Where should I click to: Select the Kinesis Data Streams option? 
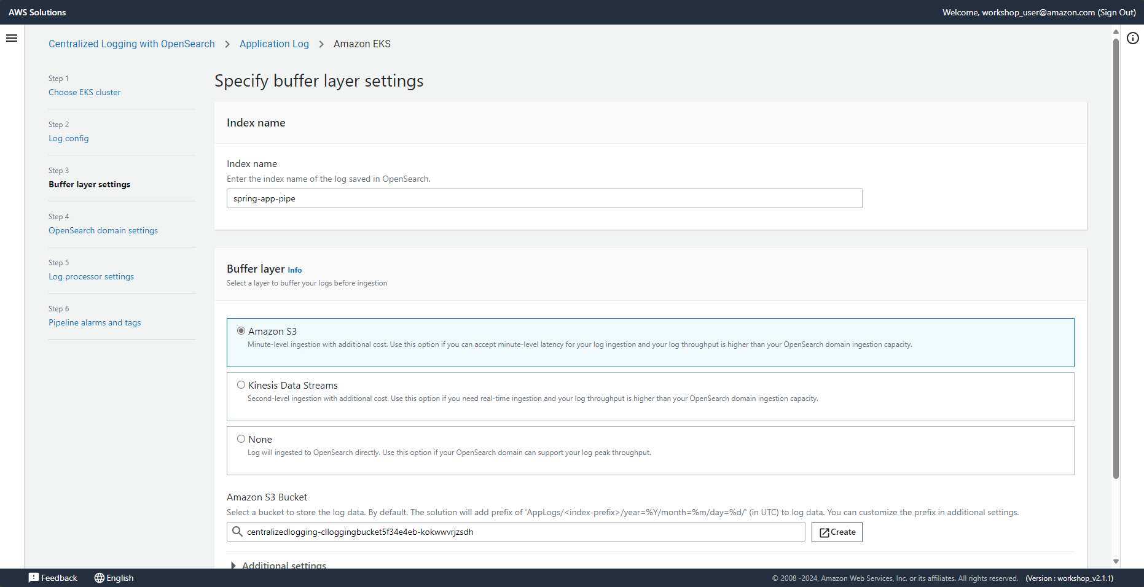(241, 385)
